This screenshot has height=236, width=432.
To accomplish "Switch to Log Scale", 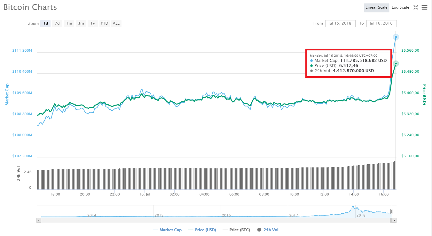I will coord(400,7).
